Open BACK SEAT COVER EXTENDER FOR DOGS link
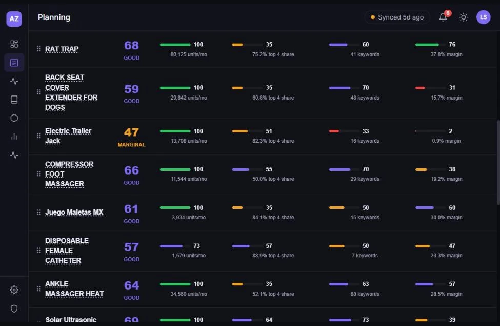The image size is (500, 326). 71,92
